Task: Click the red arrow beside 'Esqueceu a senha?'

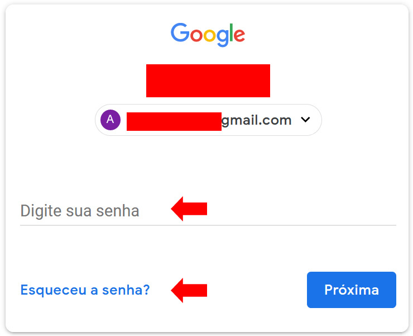Action: coord(189,290)
